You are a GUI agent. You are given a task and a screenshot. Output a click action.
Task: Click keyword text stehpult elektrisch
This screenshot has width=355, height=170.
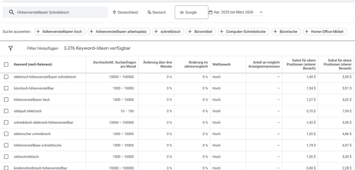point(28,111)
